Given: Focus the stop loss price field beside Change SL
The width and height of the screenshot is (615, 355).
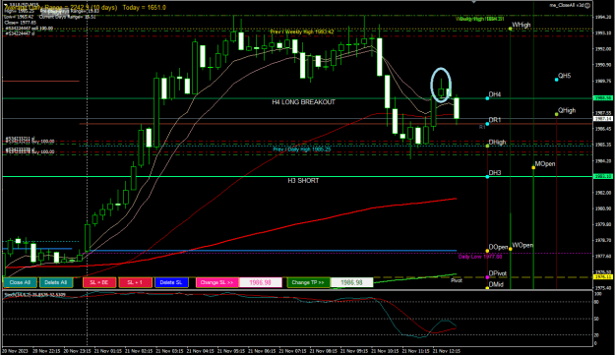Looking at the screenshot, I should point(261,282).
